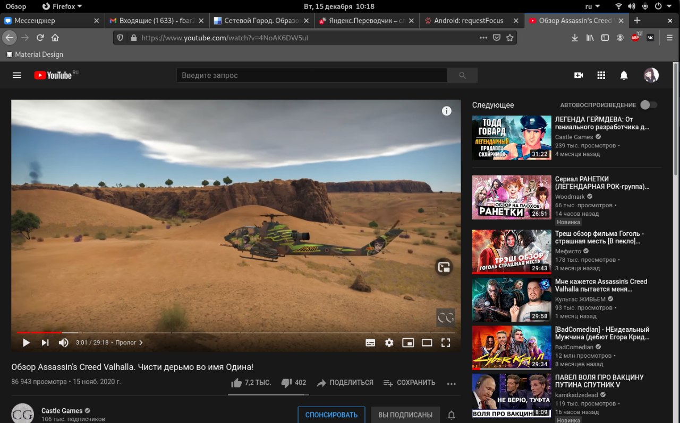
Task: Go back in Firefox
Action: pyautogui.click(x=9, y=38)
